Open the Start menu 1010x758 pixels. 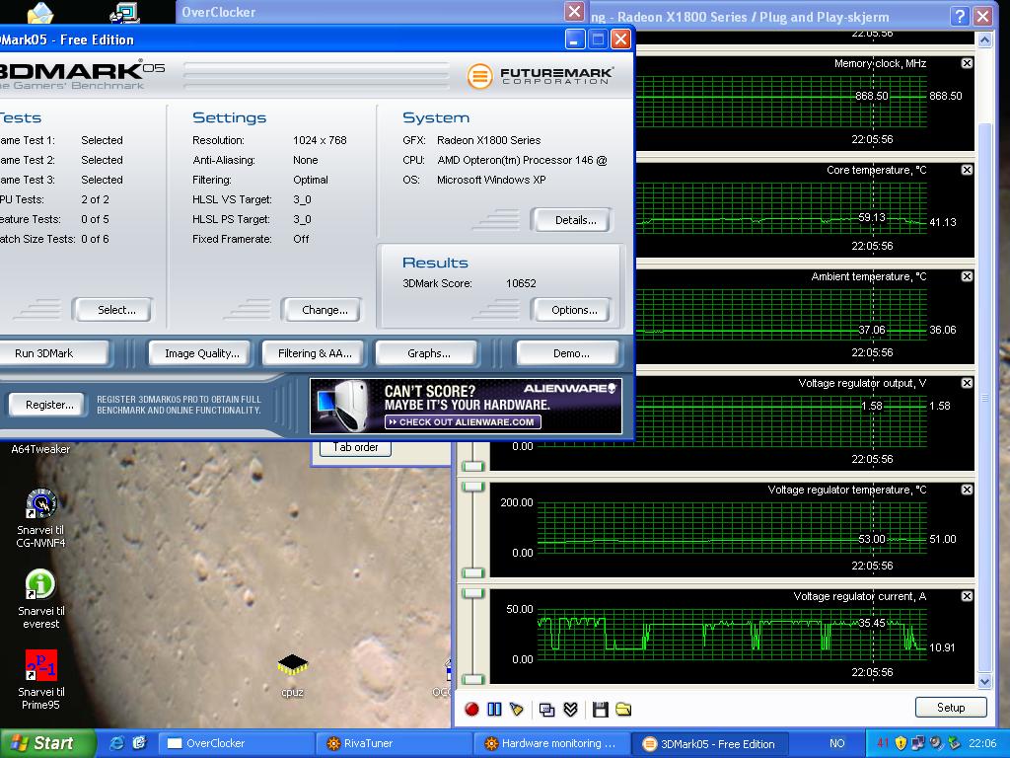47,743
